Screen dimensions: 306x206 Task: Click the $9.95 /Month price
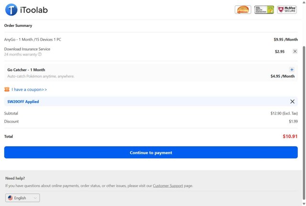tap(286, 39)
